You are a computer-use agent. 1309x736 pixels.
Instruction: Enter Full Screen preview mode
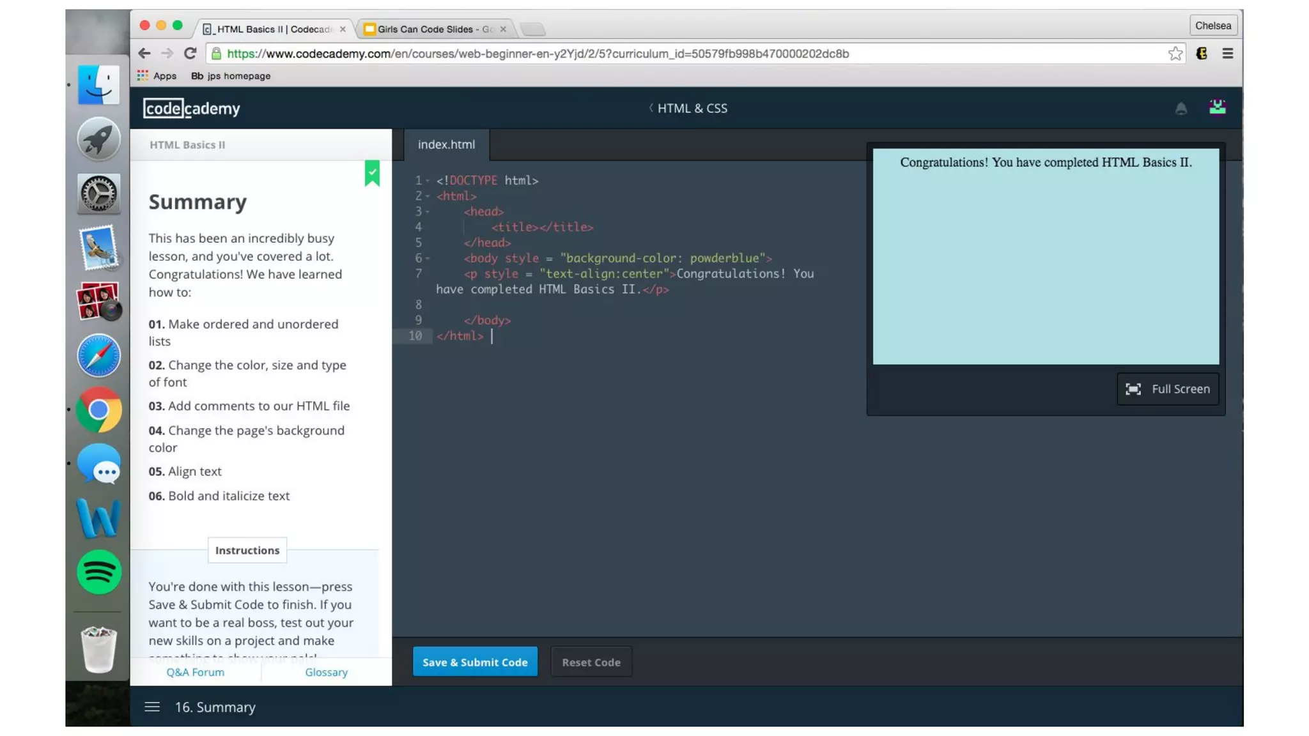(x=1167, y=388)
